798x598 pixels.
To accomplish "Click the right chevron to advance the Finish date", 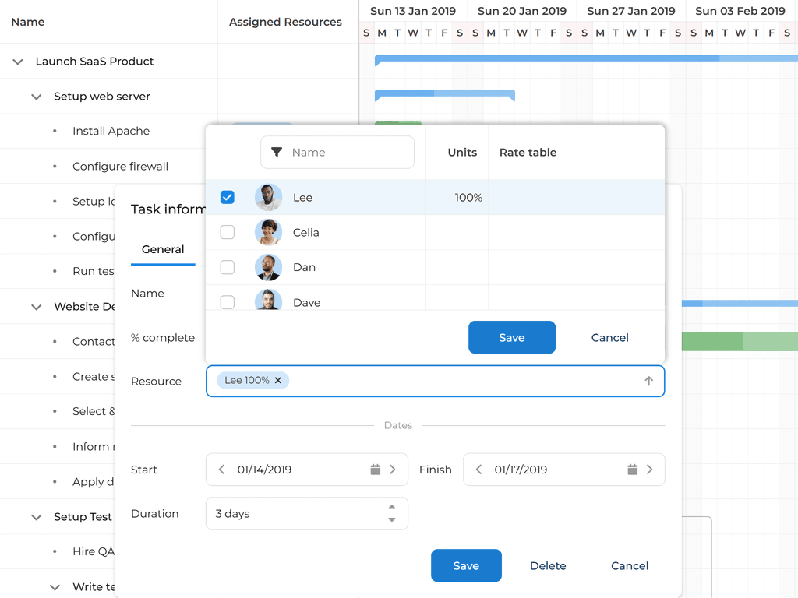I will (650, 470).
